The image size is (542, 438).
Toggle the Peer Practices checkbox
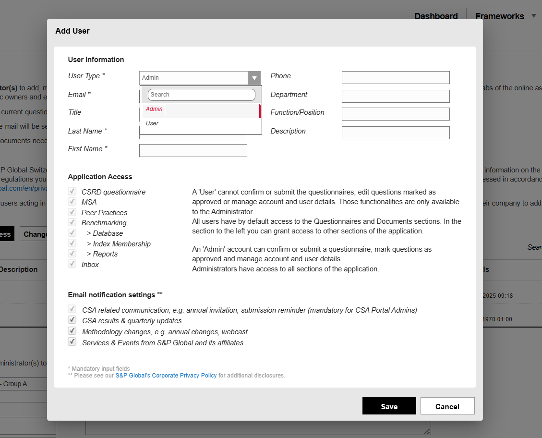[x=72, y=212]
